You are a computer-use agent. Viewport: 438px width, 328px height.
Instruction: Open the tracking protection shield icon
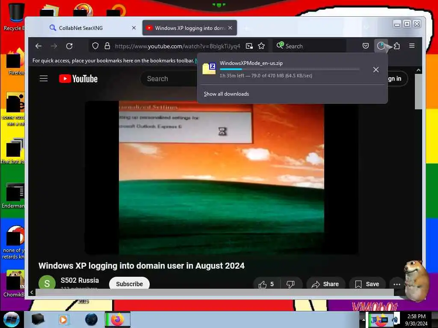tap(95, 46)
